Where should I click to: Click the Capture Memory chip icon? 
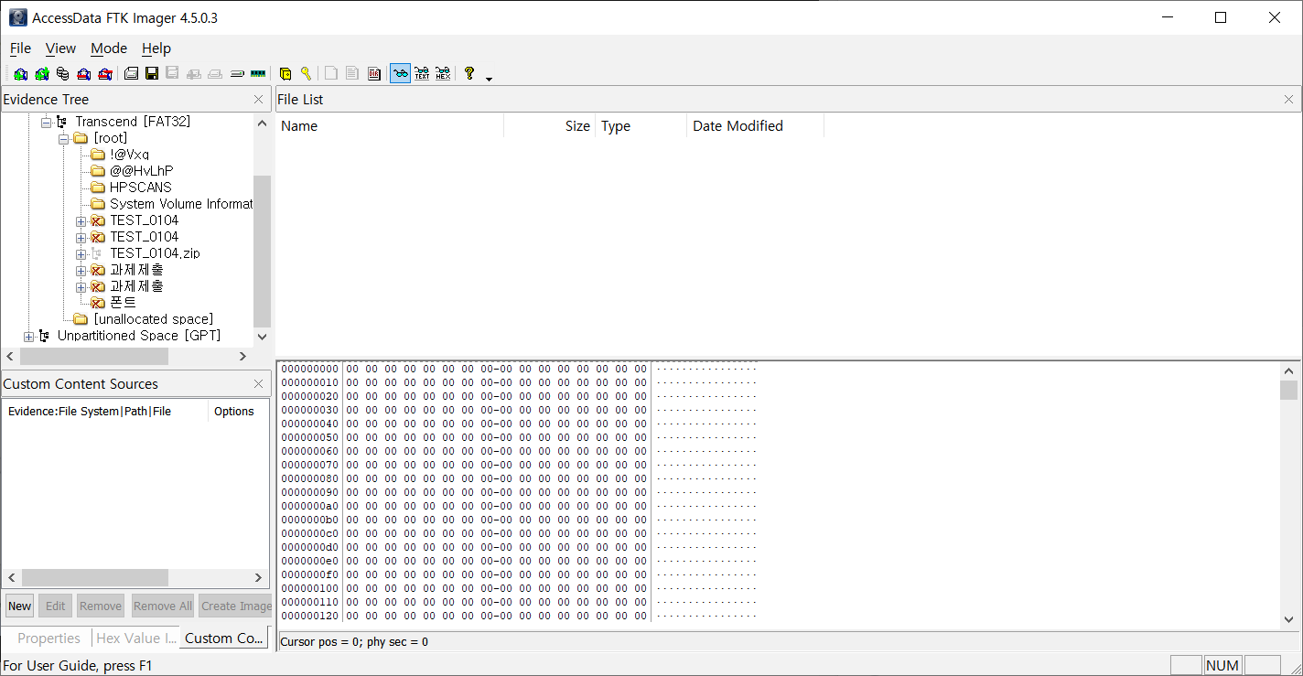258,74
